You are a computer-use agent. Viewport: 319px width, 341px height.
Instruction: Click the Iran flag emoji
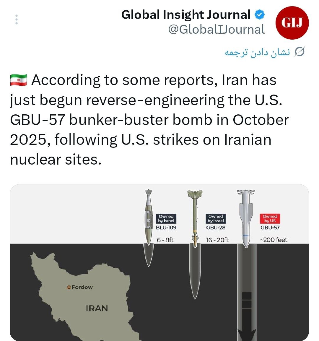pos(18,80)
